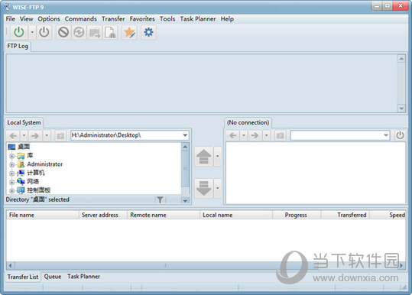Open the Download button dropdown arrow
The height and width of the screenshot is (295, 412).
pos(218,188)
